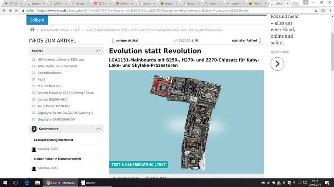
Task: Go back with browser back arrow
Action: [x=4, y=10]
